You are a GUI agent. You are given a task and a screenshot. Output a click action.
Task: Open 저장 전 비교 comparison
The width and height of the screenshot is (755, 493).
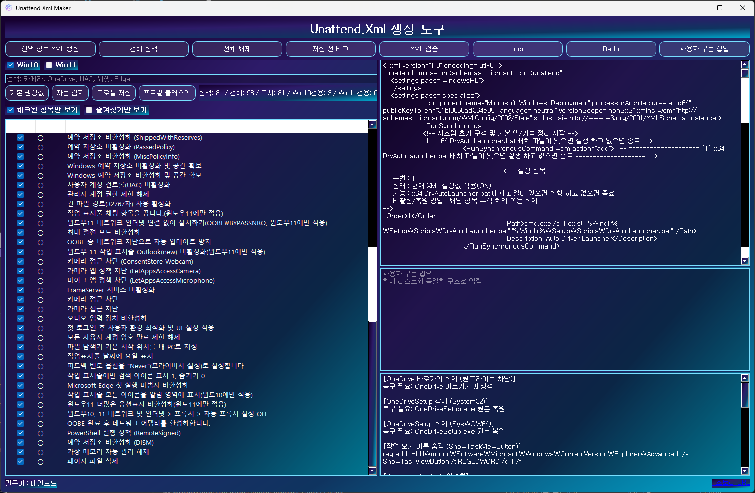331,49
